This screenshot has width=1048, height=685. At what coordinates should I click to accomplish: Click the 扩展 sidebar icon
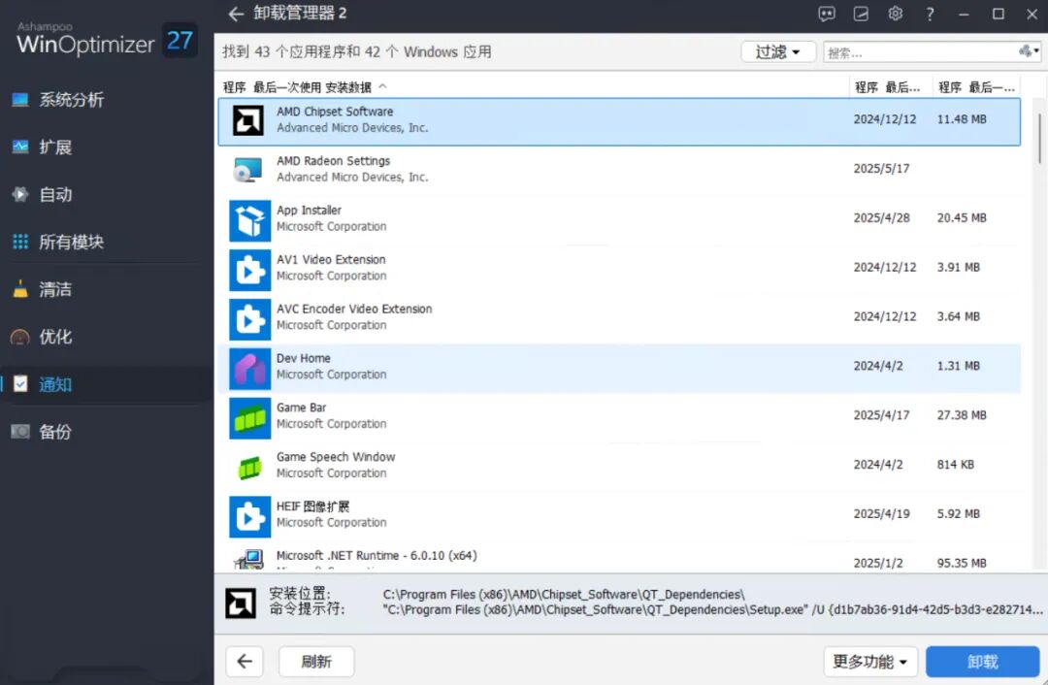tap(20, 147)
